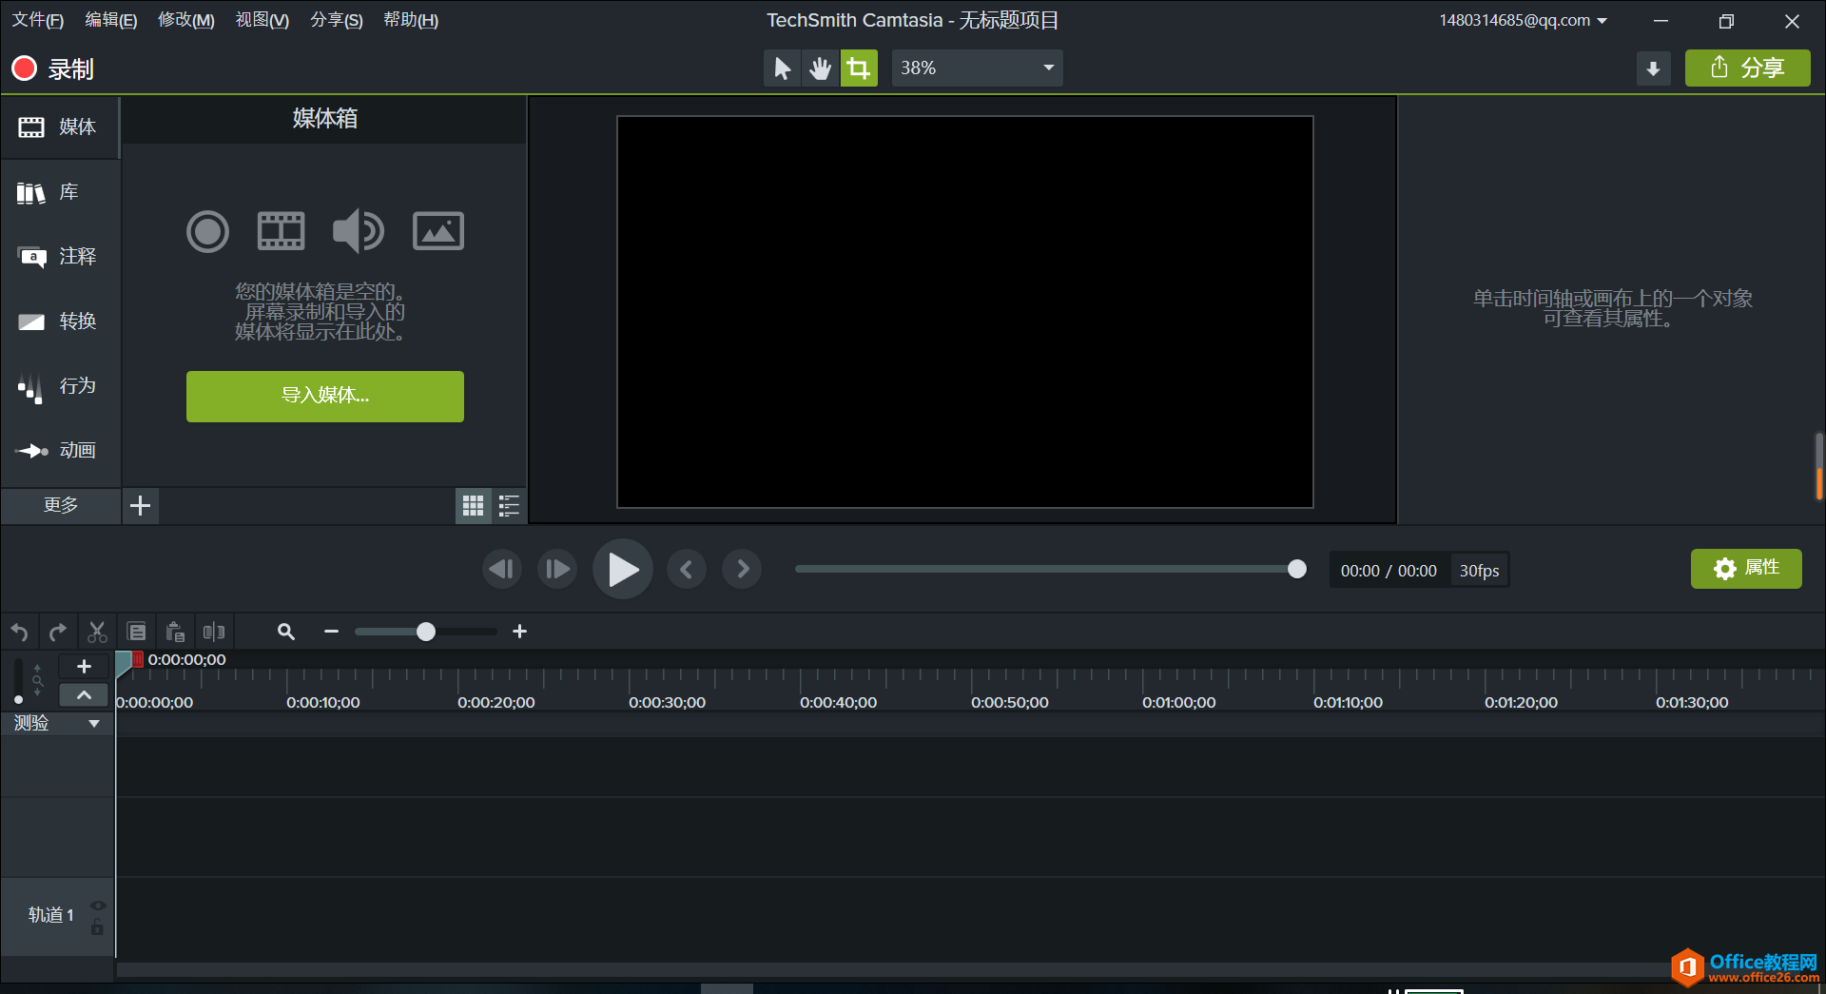This screenshot has width=1826, height=994.
Task: Click the Paste icon
Action: (x=175, y=632)
